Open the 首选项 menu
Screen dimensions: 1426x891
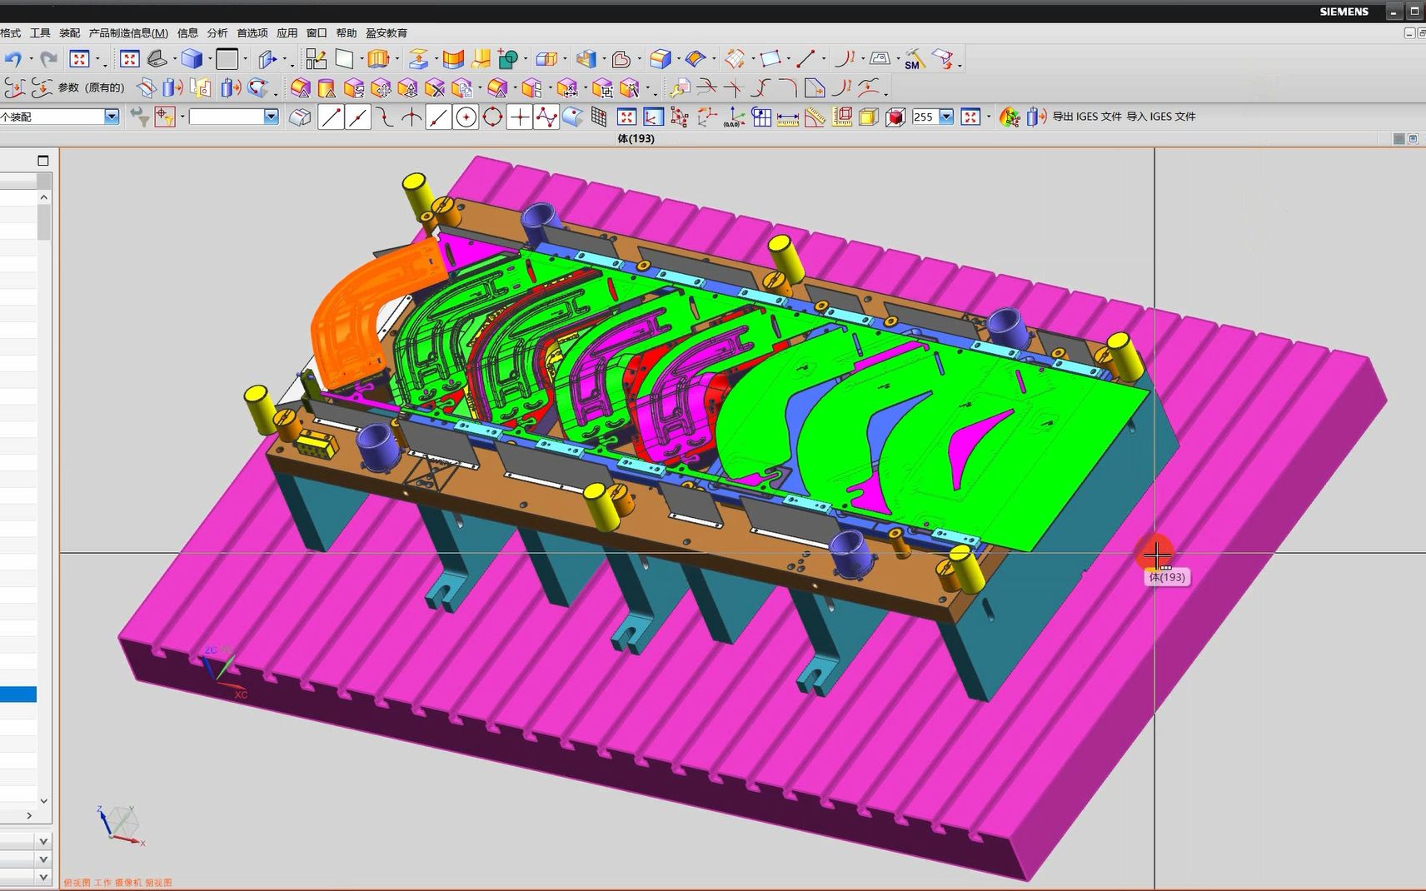point(252,33)
